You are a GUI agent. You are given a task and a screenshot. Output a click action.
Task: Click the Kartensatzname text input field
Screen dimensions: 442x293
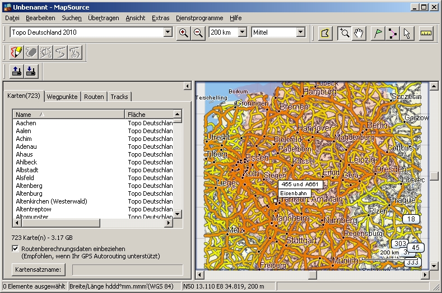click(x=127, y=270)
